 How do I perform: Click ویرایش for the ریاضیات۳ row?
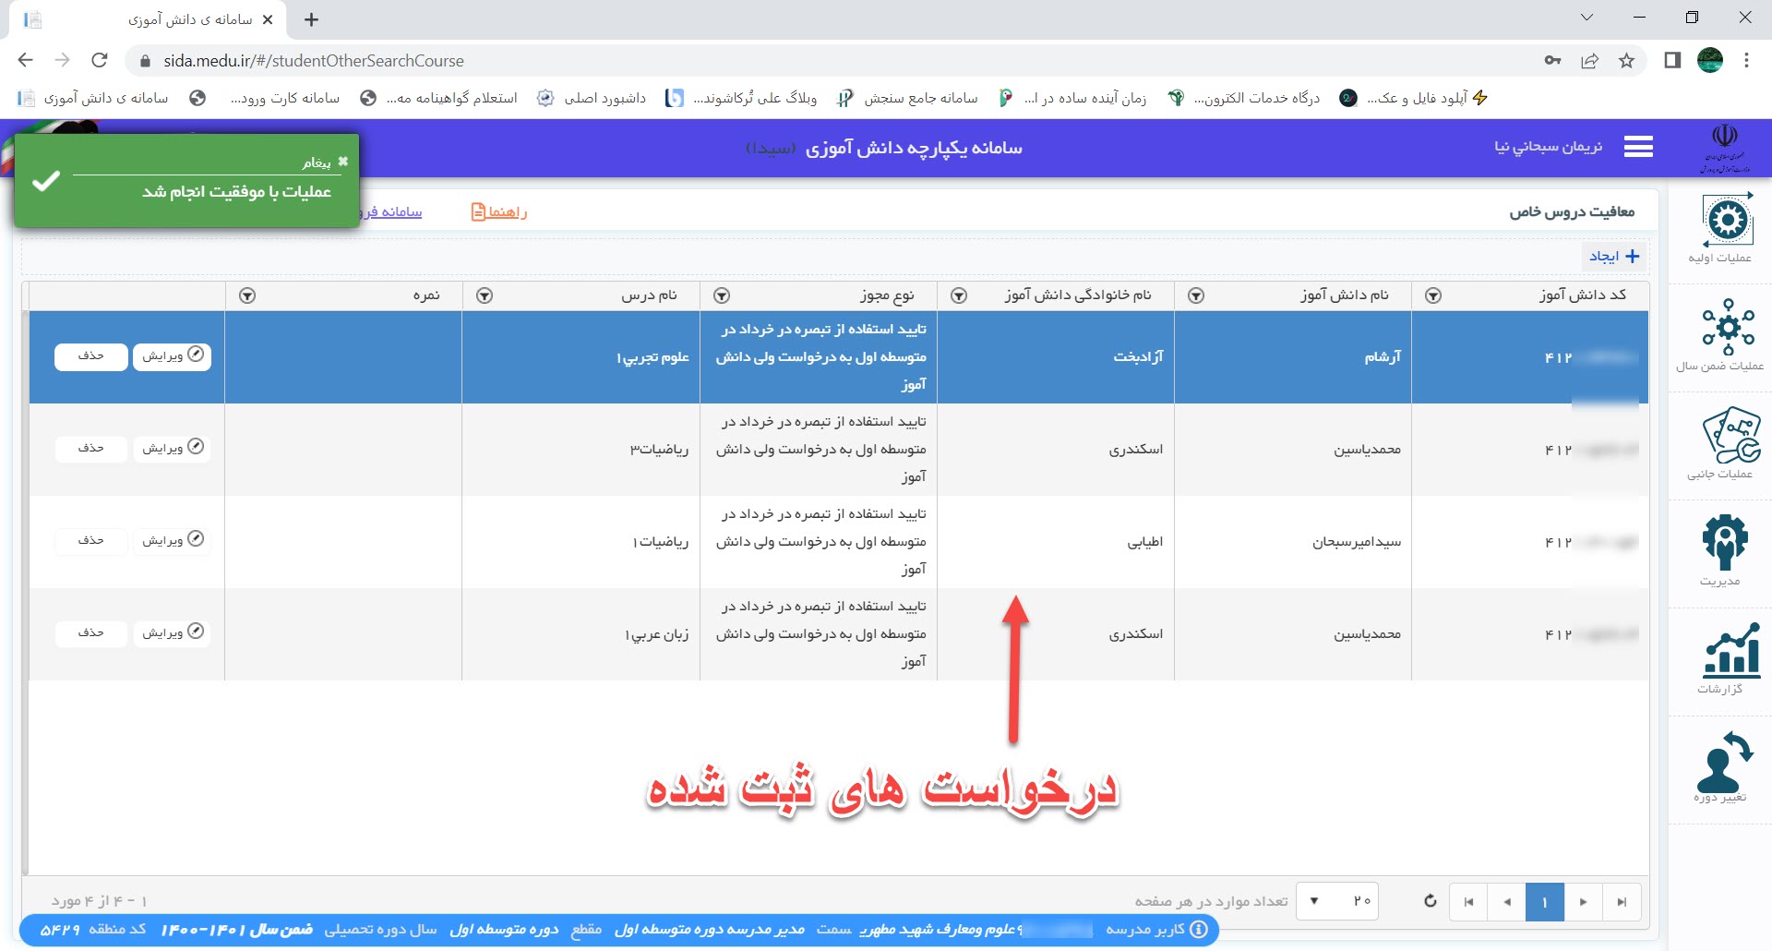click(172, 448)
